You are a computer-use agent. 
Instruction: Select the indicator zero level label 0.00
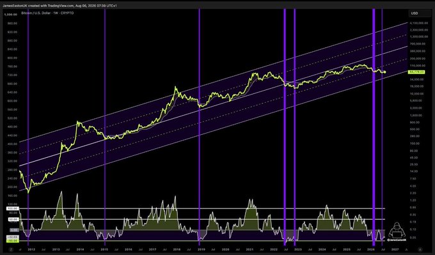click(13, 230)
